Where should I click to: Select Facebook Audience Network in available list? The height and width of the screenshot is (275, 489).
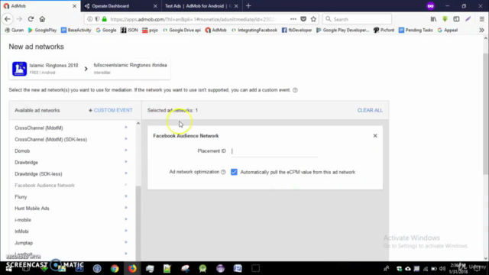click(44, 185)
